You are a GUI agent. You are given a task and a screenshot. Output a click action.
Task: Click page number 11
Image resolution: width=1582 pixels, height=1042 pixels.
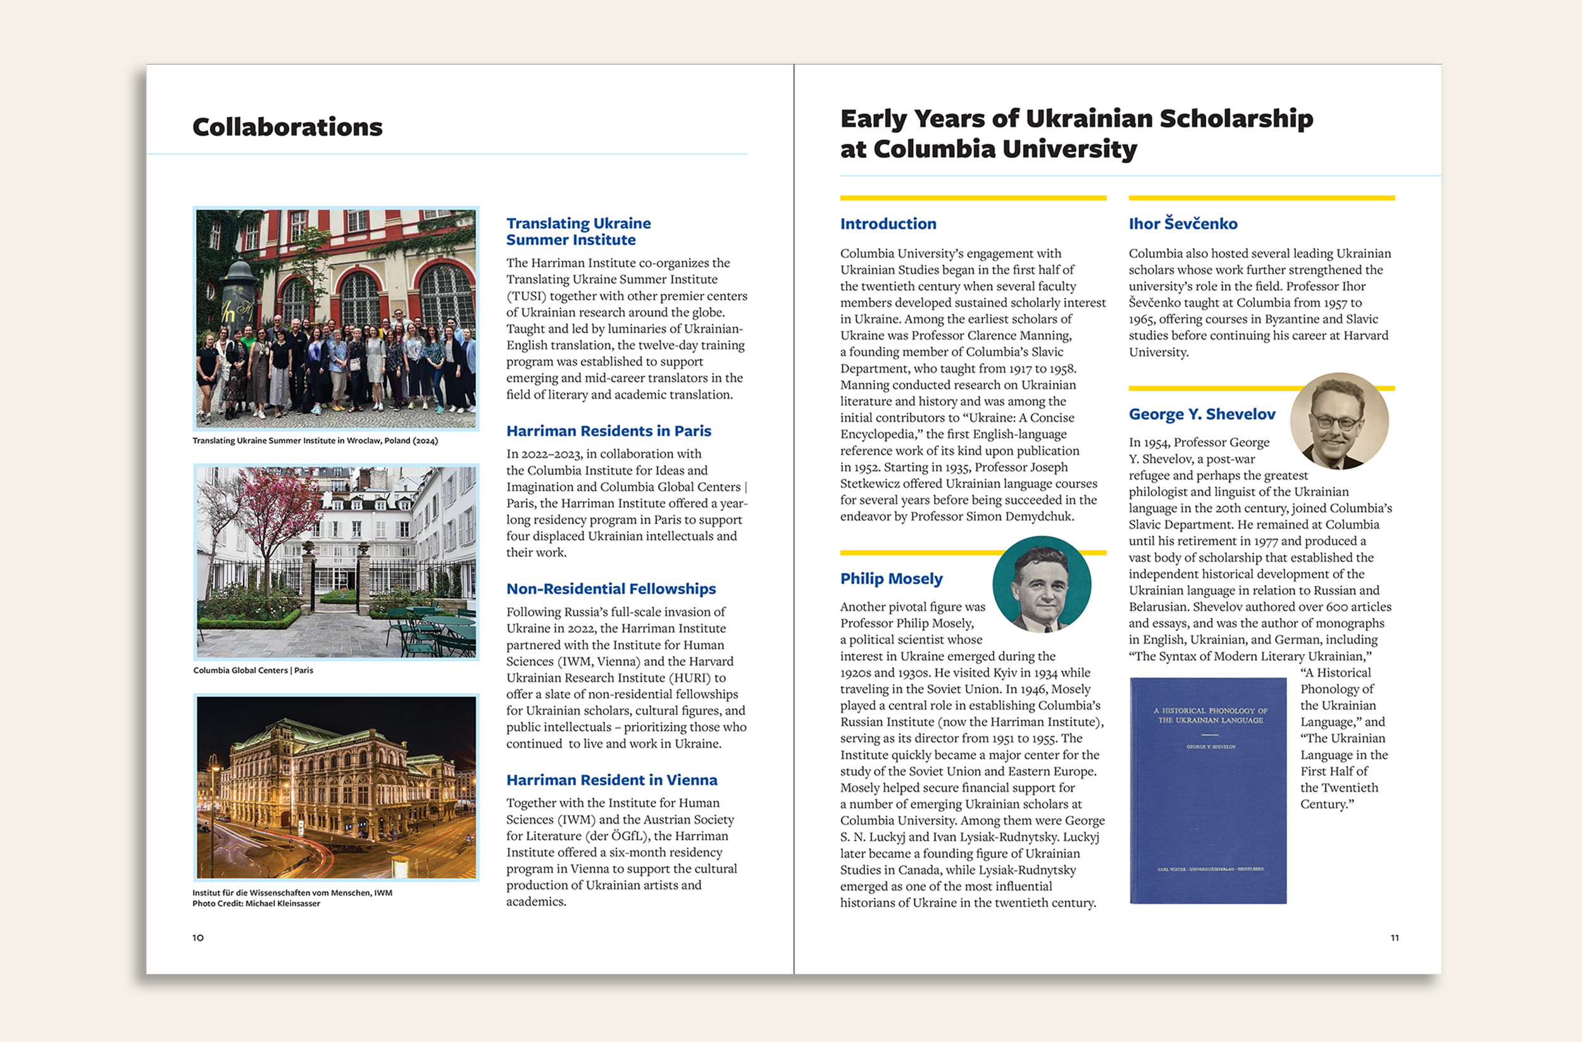coord(1395,938)
